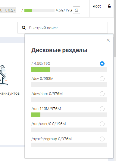Screen dimensions: 116x161
Task: Click the load average value 0.27
Action: (11, 10)
